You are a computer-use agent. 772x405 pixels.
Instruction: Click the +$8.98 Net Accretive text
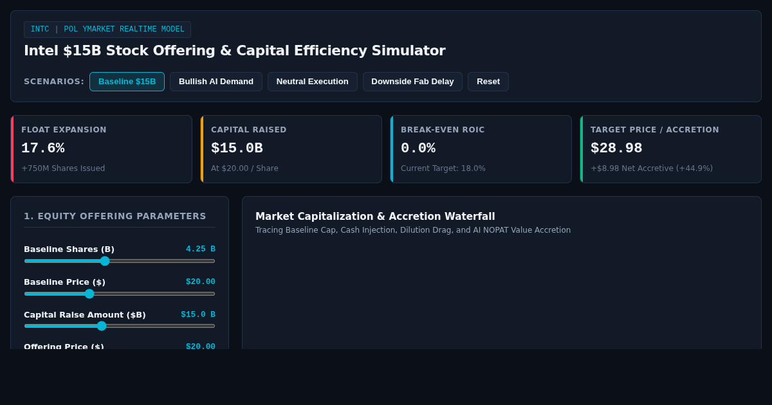pos(652,168)
